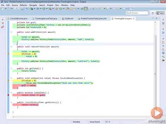
Task: Open the Navigate menu
Action: [33, 5]
